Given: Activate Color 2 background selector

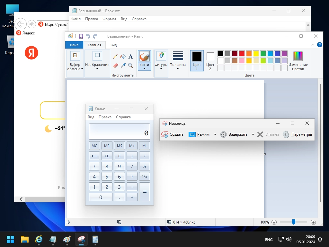Looking at the screenshot, I should [210, 60].
